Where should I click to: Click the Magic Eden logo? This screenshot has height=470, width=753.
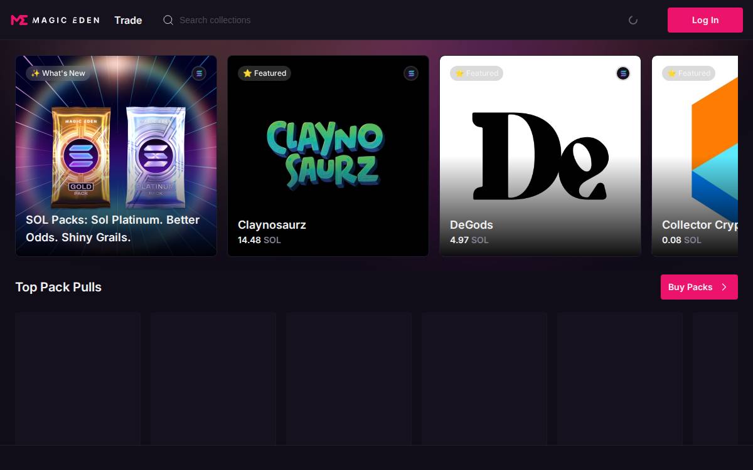point(55,20)
